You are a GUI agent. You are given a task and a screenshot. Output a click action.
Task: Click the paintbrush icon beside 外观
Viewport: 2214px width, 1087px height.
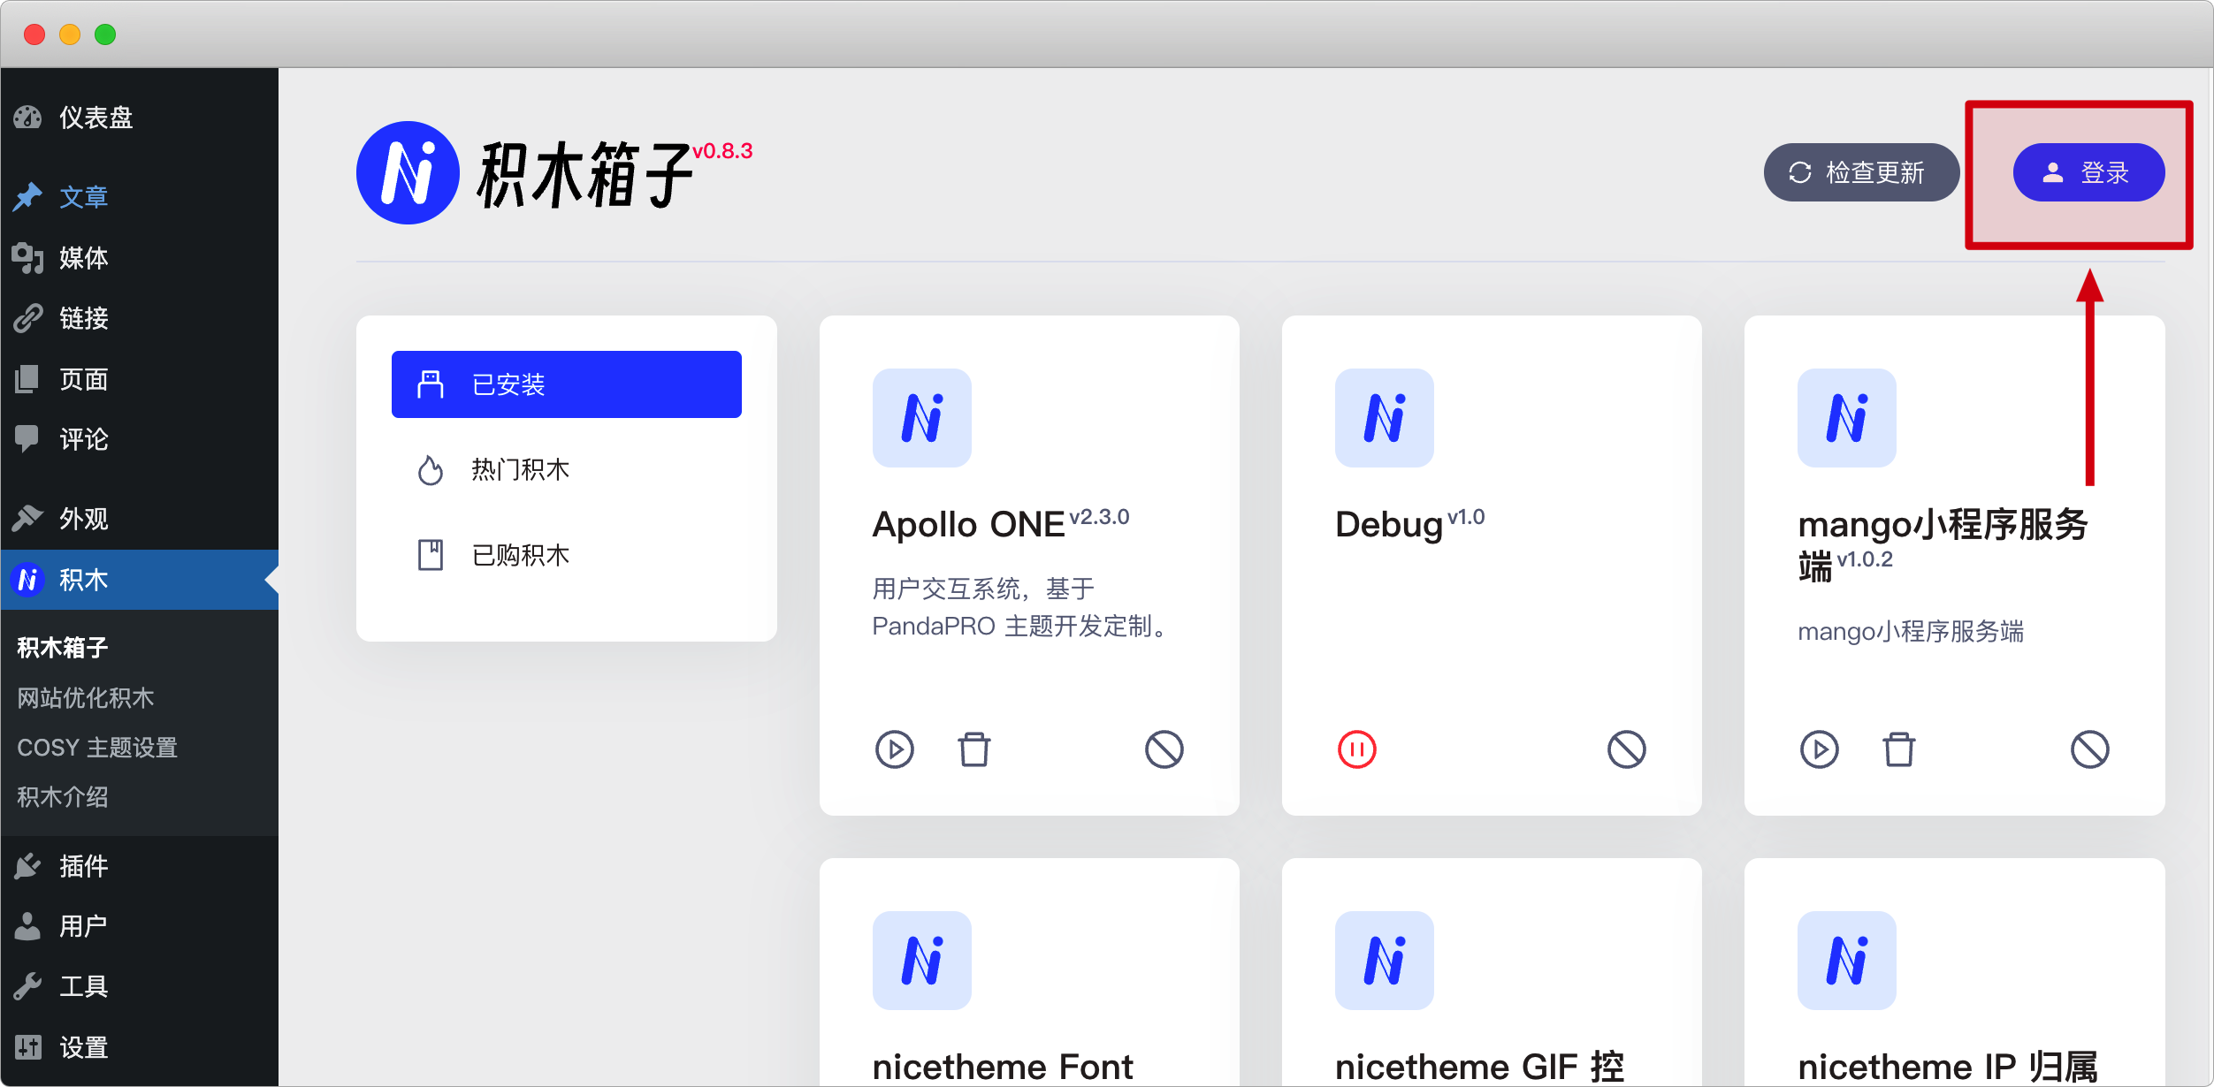(27, 518)
